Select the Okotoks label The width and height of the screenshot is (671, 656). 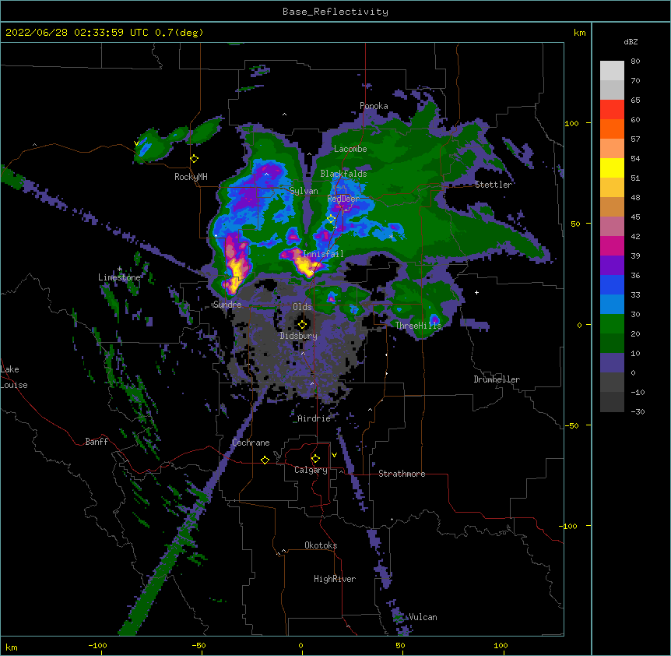(321, 545)
